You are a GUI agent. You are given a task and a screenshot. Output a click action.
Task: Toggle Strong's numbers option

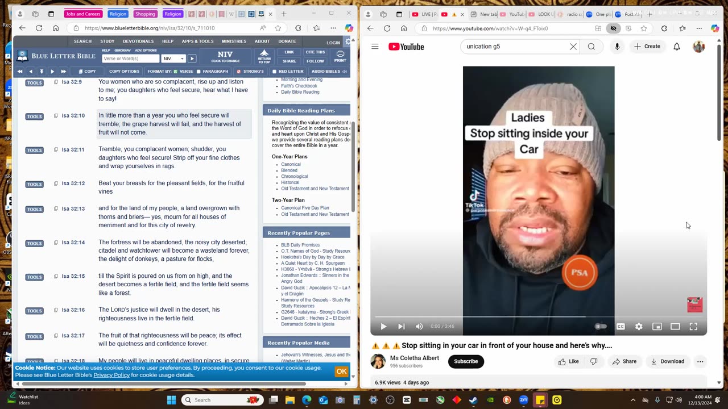pyautogui.click(x=238, y=72)
